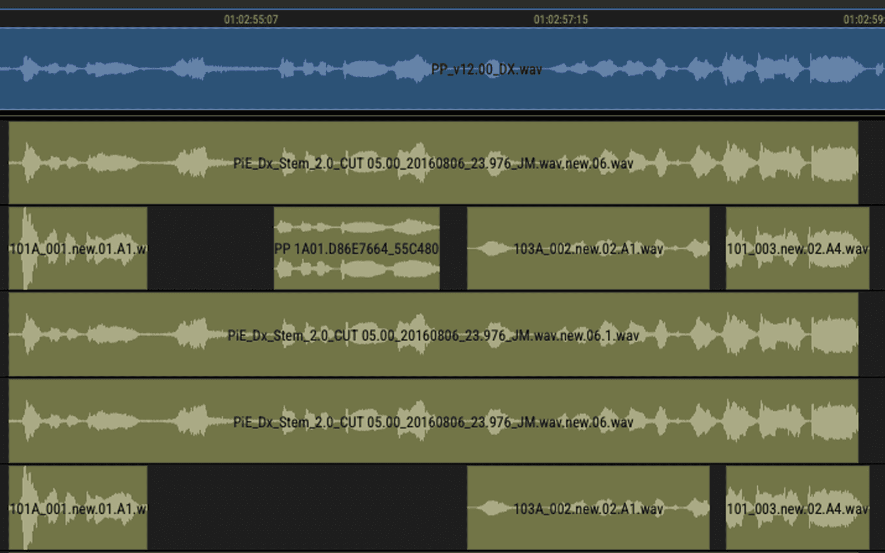Click upper gap between 103A_002 and 101_003 clips
The image size is (885, 553).
pyautogui.click(x=717, y=248)
